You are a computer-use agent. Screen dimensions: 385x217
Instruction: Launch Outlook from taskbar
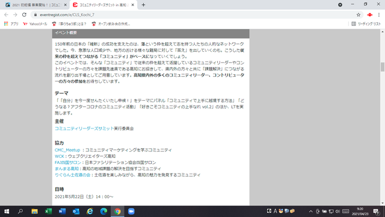pyautogui.click(x=76, y=212)
